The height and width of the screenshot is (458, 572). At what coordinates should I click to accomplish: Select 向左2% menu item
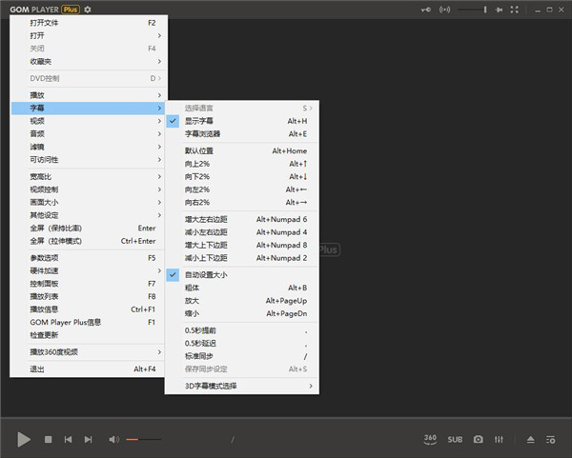point(242,189)
